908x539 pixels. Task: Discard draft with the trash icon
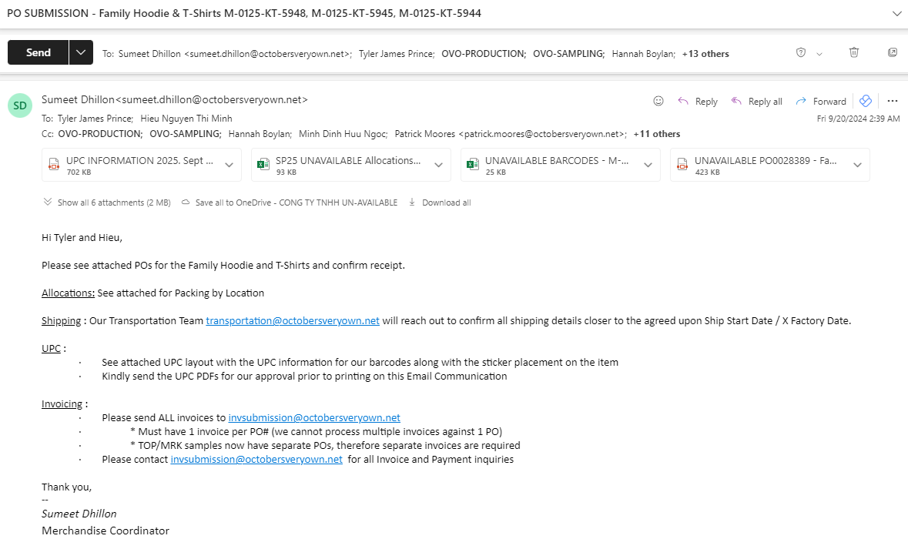point(853,52)
